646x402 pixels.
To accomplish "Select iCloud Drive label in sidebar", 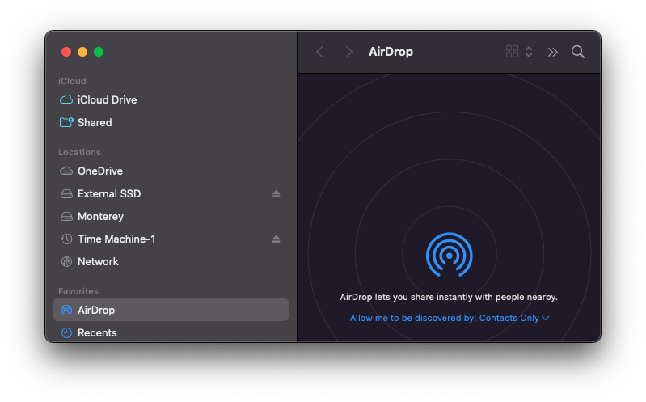I will pos(107,99).
